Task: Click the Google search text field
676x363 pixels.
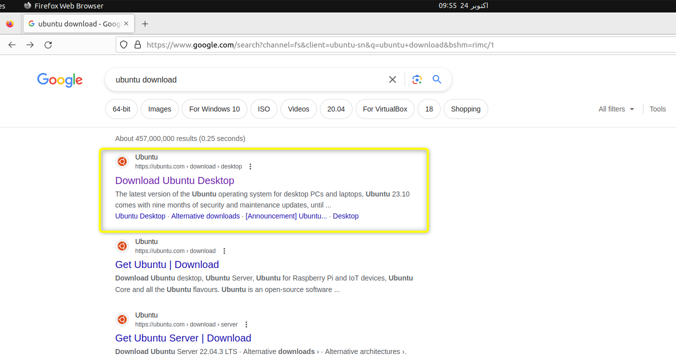Action: tap(248, 79)
